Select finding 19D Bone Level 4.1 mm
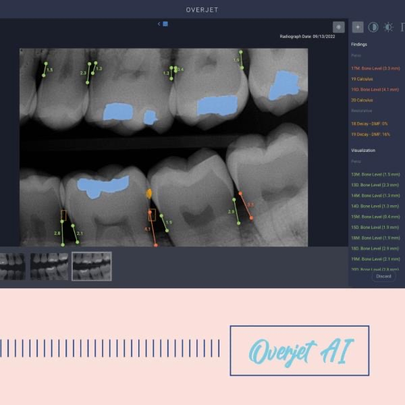Image resolution: width=405 pixels, height=405 pixels. pos(375,90)
